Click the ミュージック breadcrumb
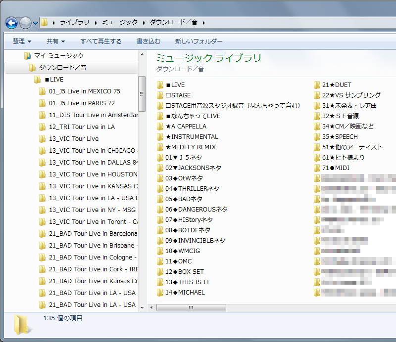Viewport: 396px width, 342px height. click(x=120, y=22)
